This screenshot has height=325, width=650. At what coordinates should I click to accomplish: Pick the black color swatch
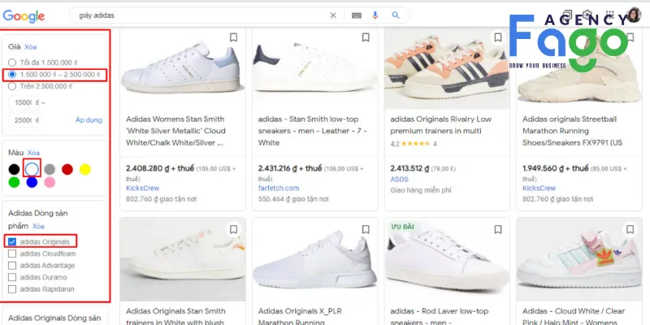pos(14,169)
